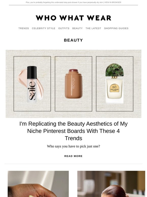Image resolution: width=147 pixels, height=197 pixels.
Task: Open the Pinterest Boards article headline
Action: 73,131
